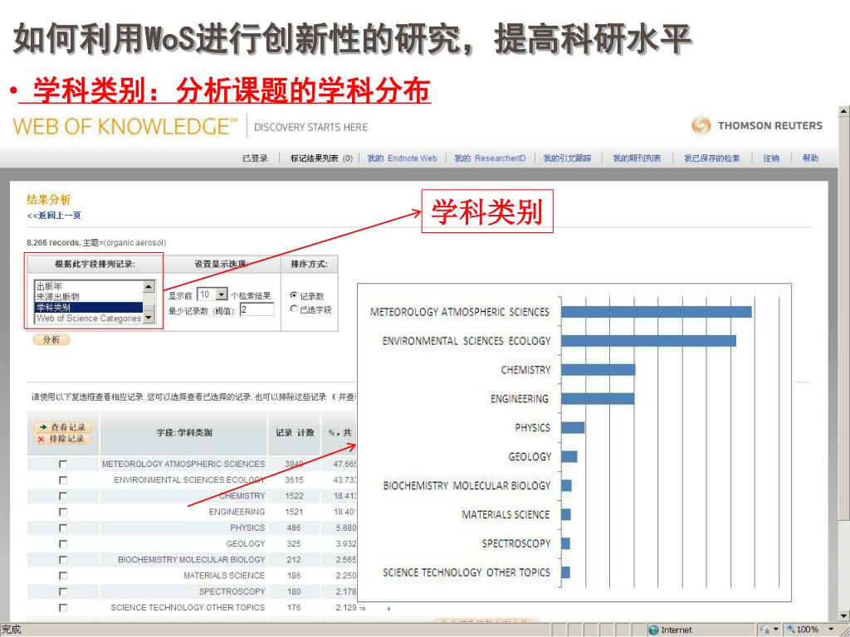This screenshot has height=637, width=850.
Task: Click the field list scroll-up arrow
Action: [x=149, y=286]
